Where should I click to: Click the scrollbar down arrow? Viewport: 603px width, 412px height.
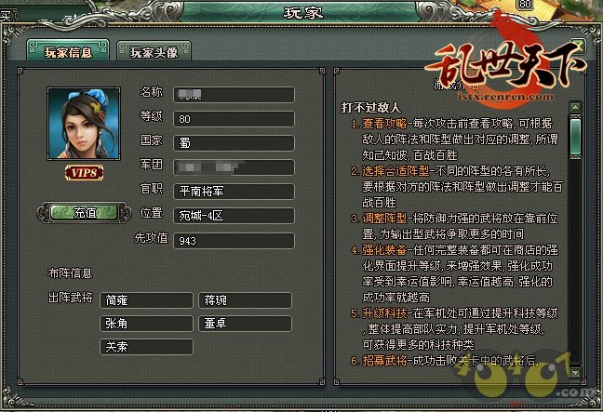point(575,372)
